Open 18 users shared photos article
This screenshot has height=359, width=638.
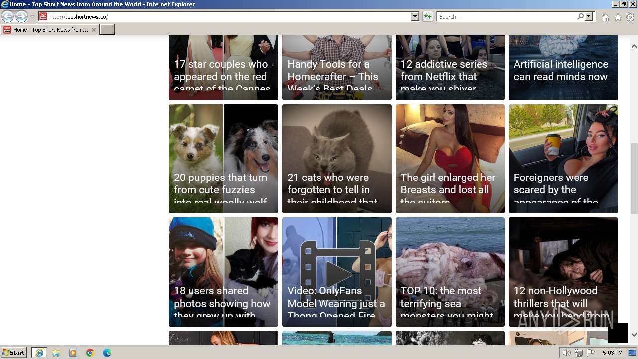223,272
